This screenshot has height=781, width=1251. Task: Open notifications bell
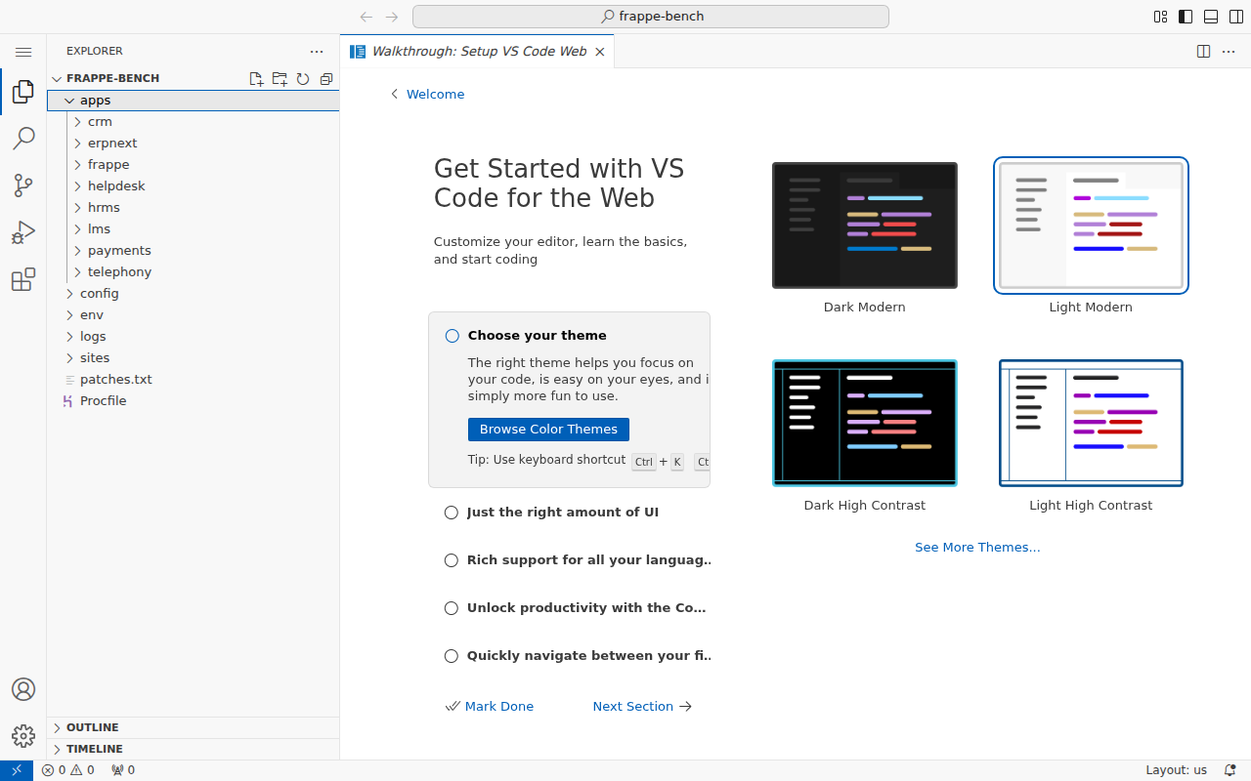pos(1230,770)
